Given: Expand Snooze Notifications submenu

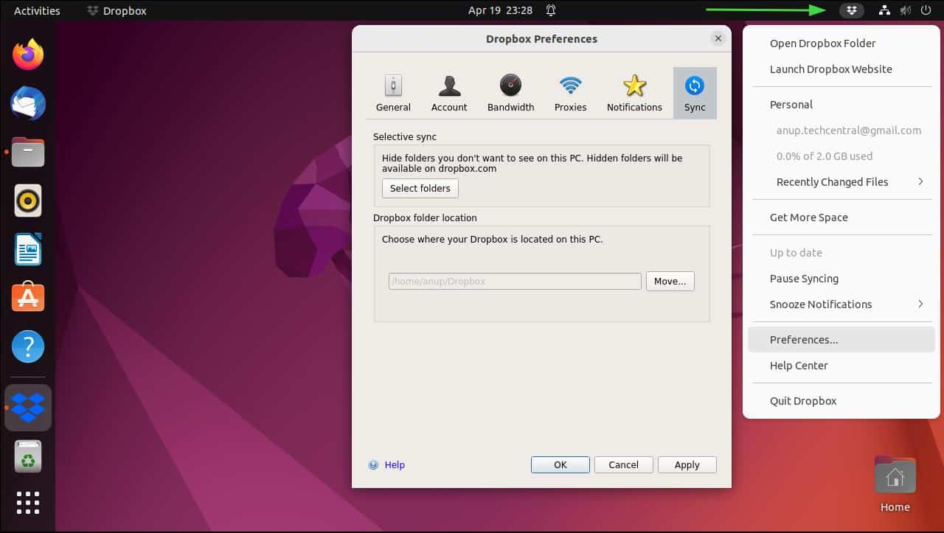Looking at the screenshot, I should point(841,304).
